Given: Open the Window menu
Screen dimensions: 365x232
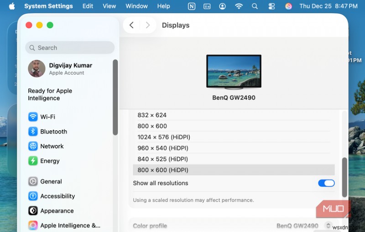Looking at the screenshot, I should click(x=136, y=6).
